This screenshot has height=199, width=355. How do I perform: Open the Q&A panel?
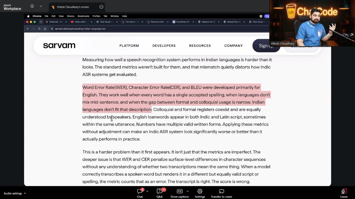pos(159,193)
